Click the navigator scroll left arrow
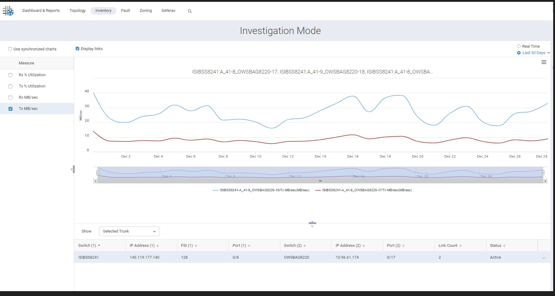Image resolution: width=555 pixels, height=296 pixels. [95, 181]
